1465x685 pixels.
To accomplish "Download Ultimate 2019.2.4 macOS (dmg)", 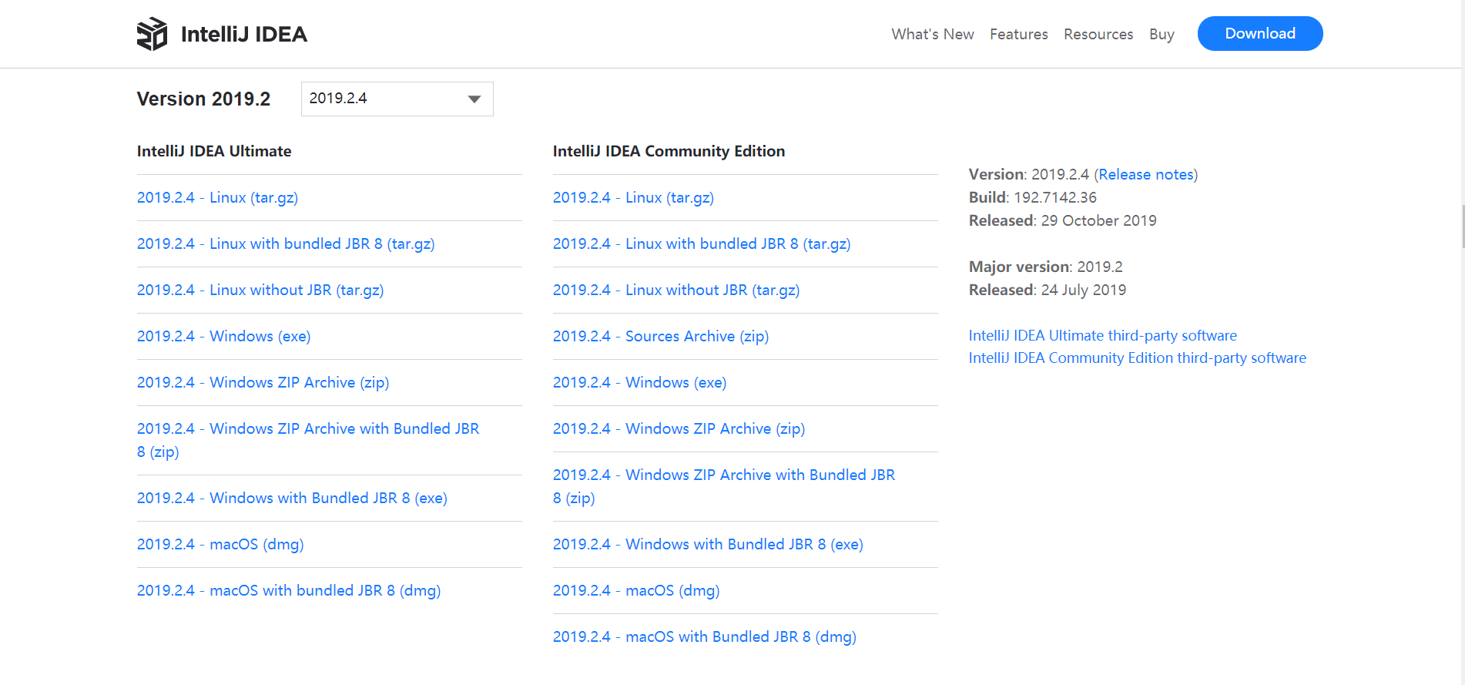I will click(220, 544).
